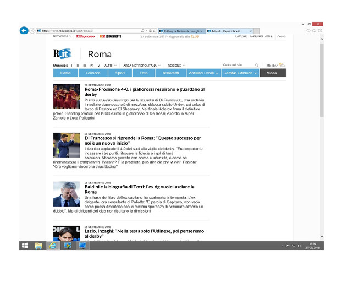Open Lazio, Inzaghi Udinese article headline
The width and height of the screenshot is (352, 282).
coord(144,234)
